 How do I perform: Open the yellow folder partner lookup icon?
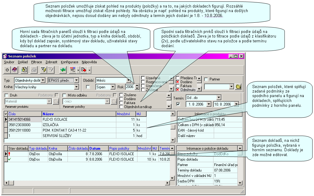[238, 87]
